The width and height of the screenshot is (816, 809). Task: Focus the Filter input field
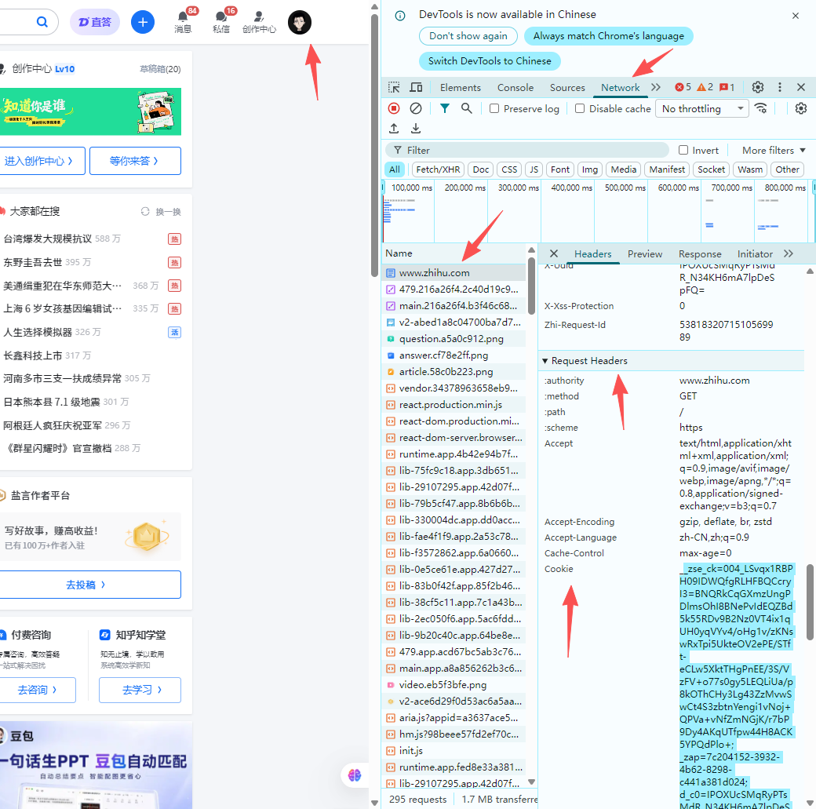click(526, 150)
